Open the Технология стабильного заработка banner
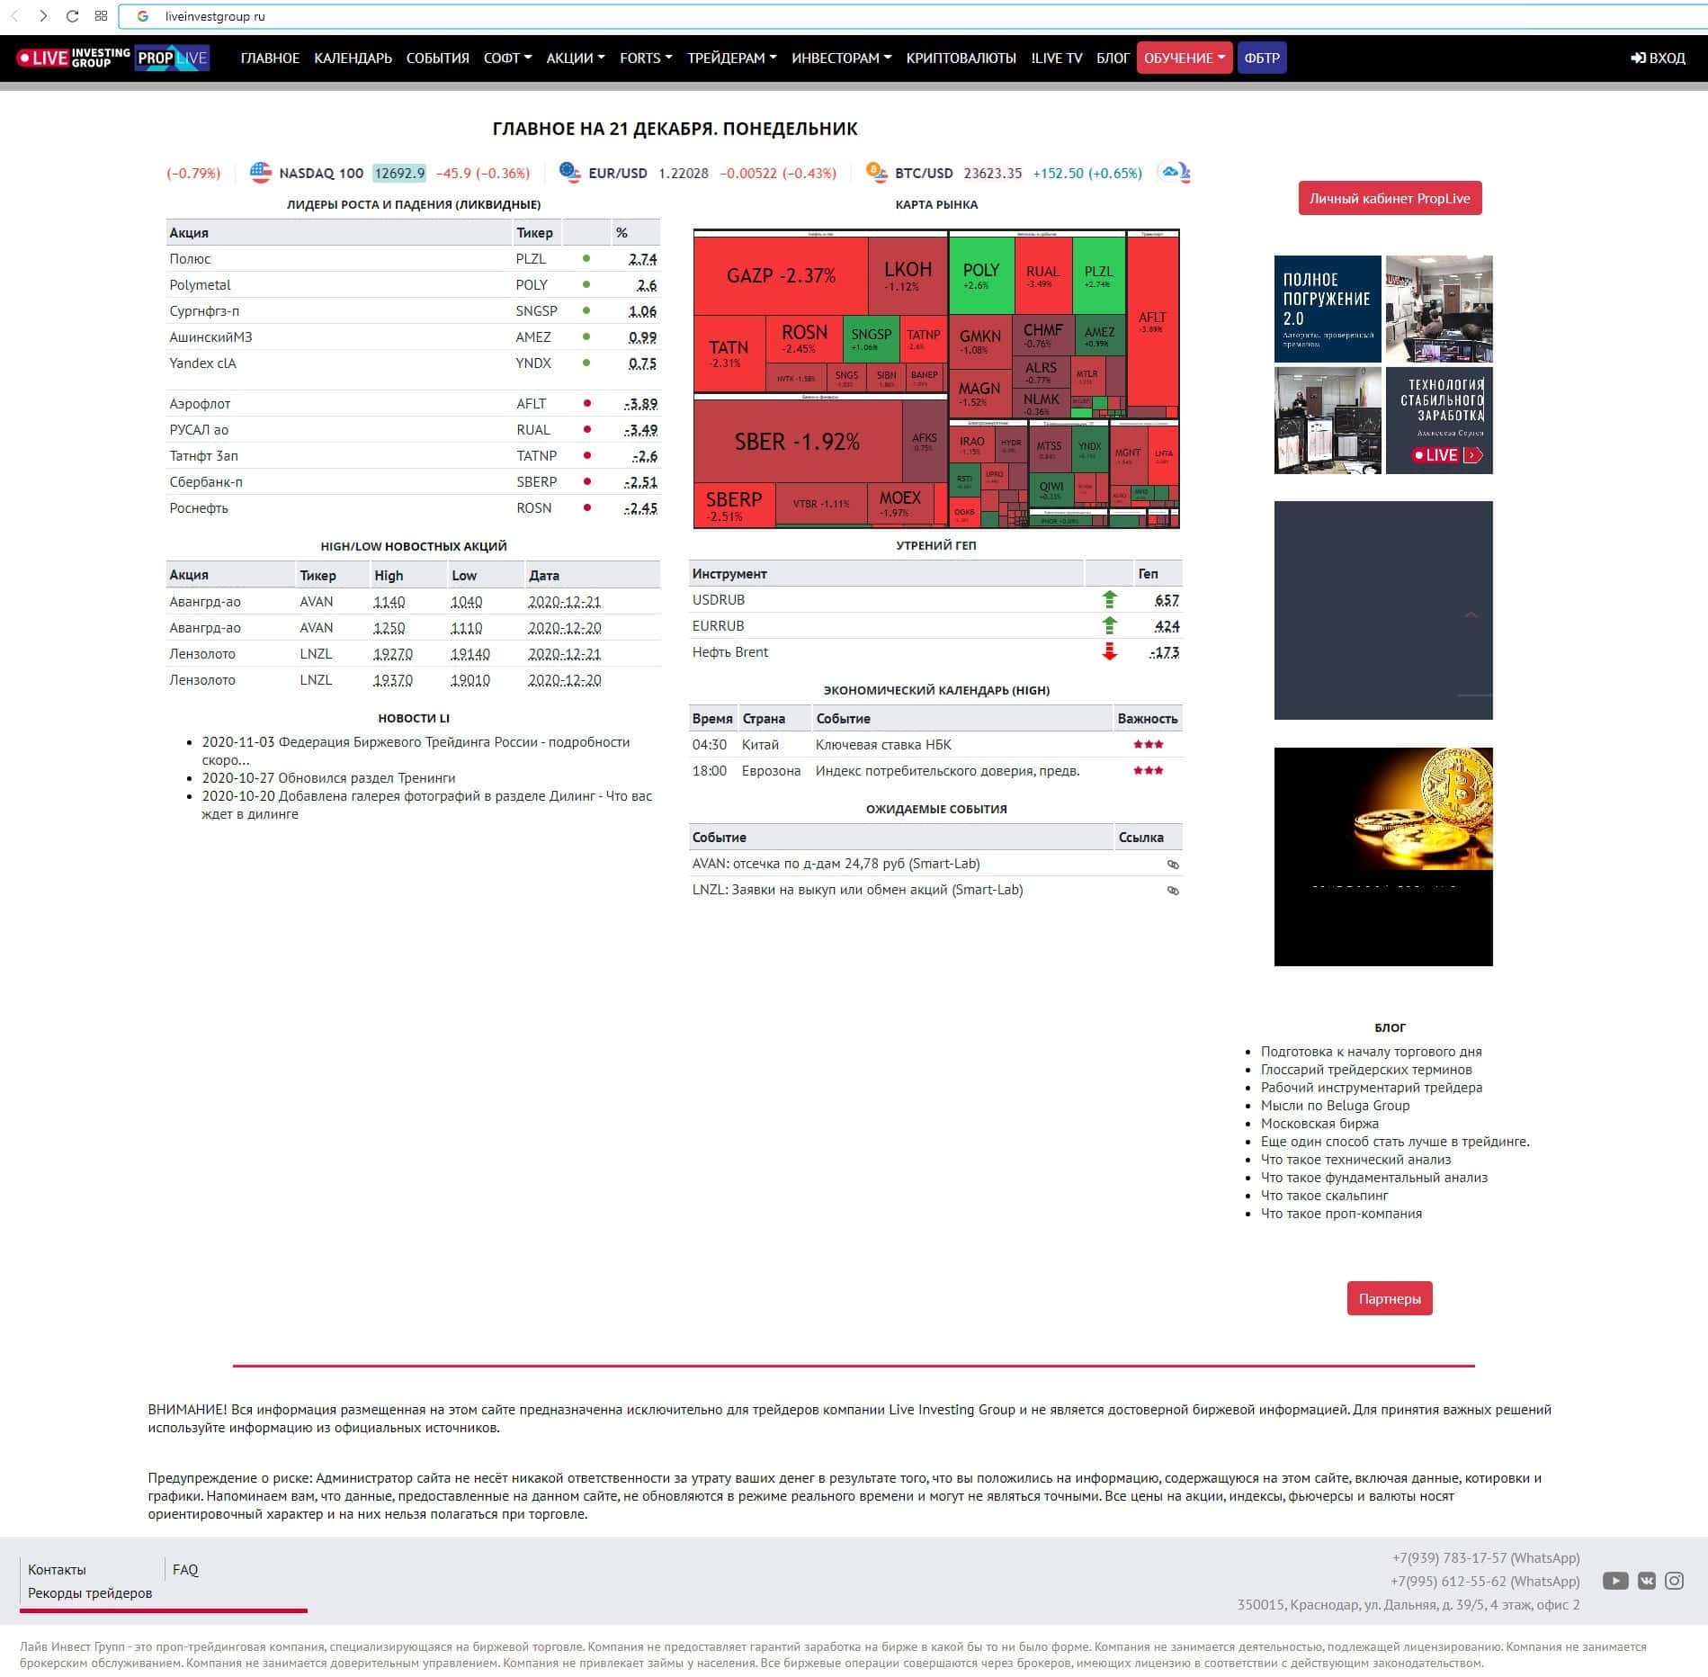Viewport: 1708px width, 1677px height. tap(1439, 420)
